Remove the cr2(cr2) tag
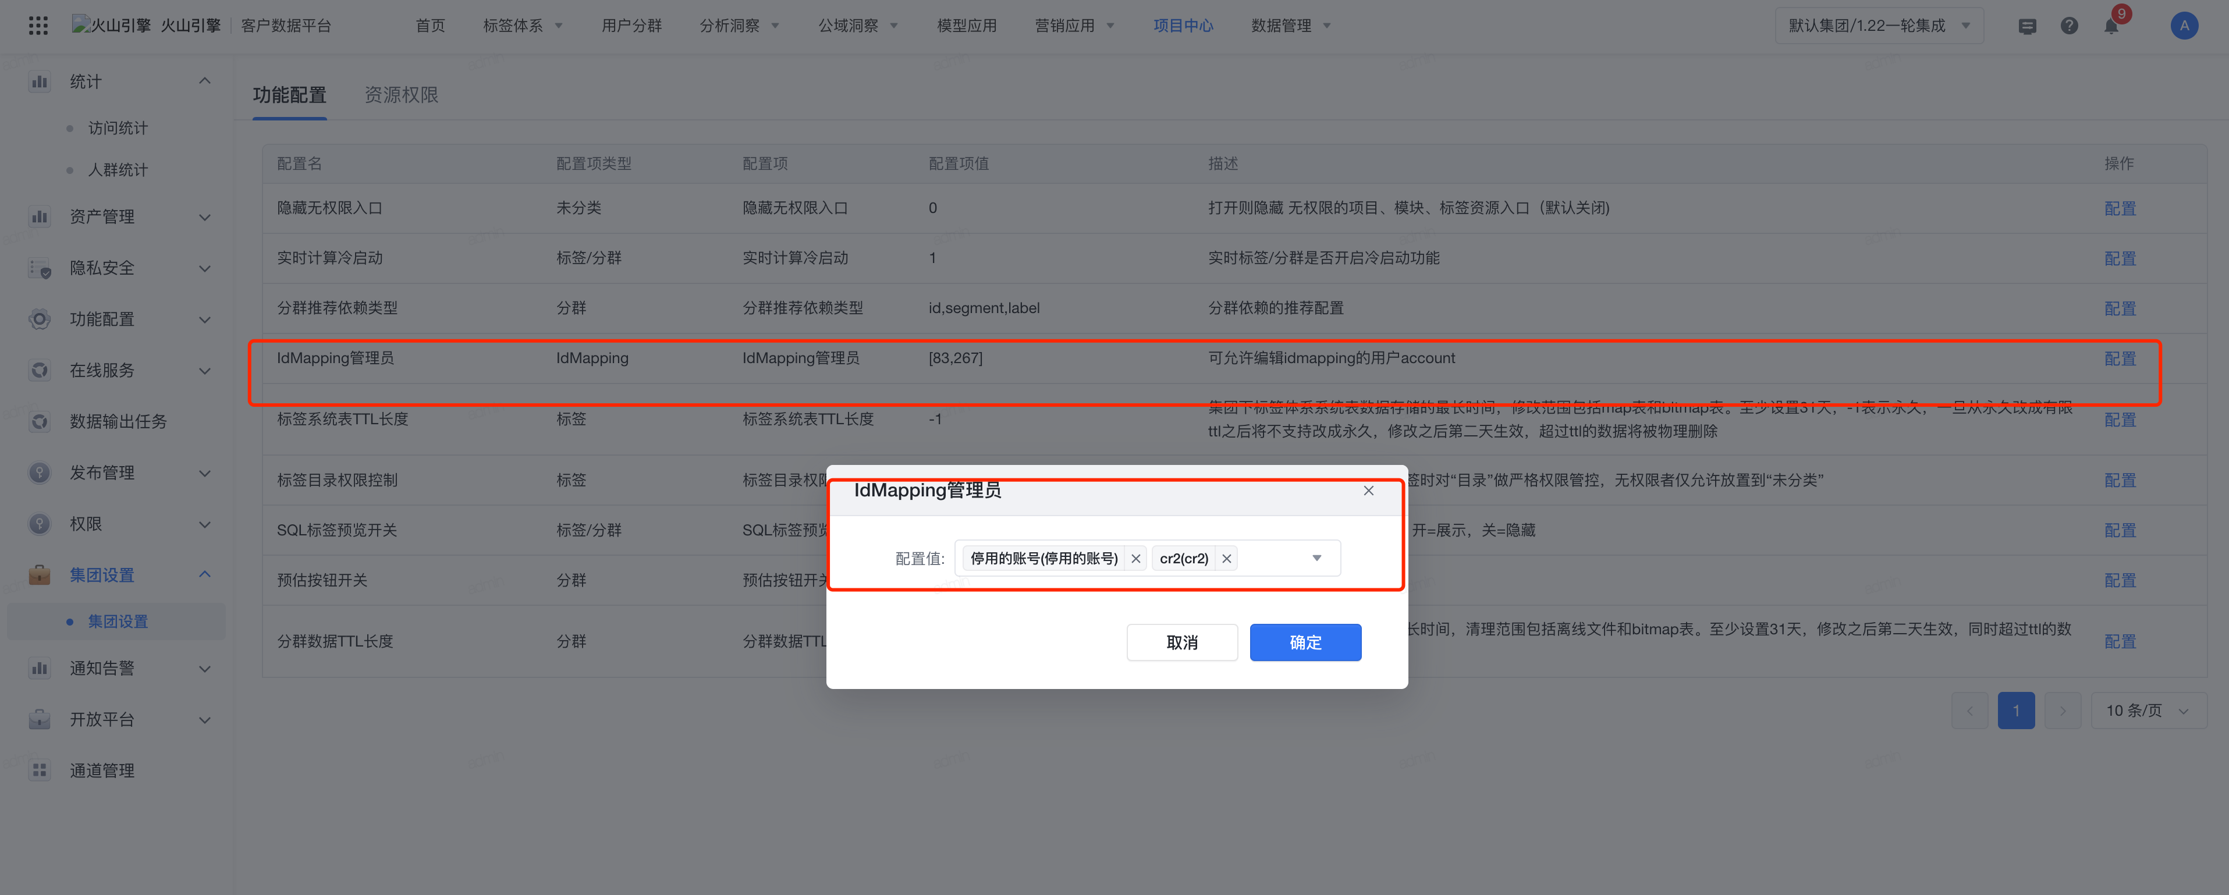 coord(1226,559)
